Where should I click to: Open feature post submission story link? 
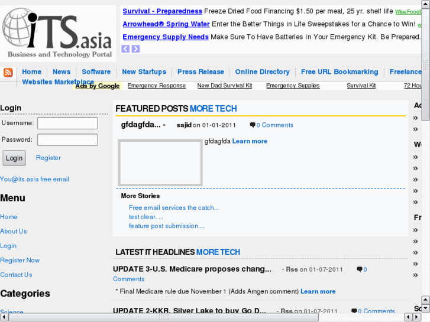167,226
